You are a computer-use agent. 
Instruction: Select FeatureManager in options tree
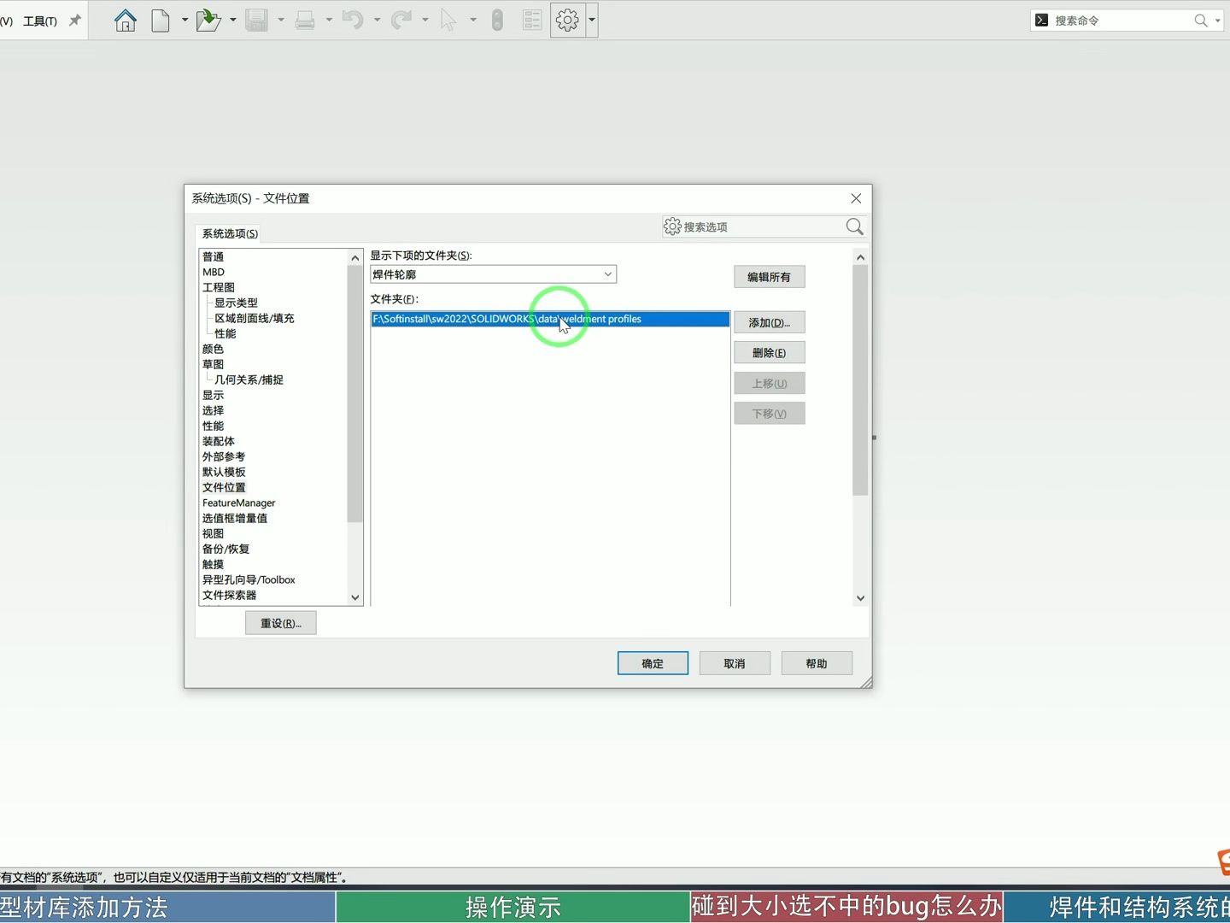239,503
